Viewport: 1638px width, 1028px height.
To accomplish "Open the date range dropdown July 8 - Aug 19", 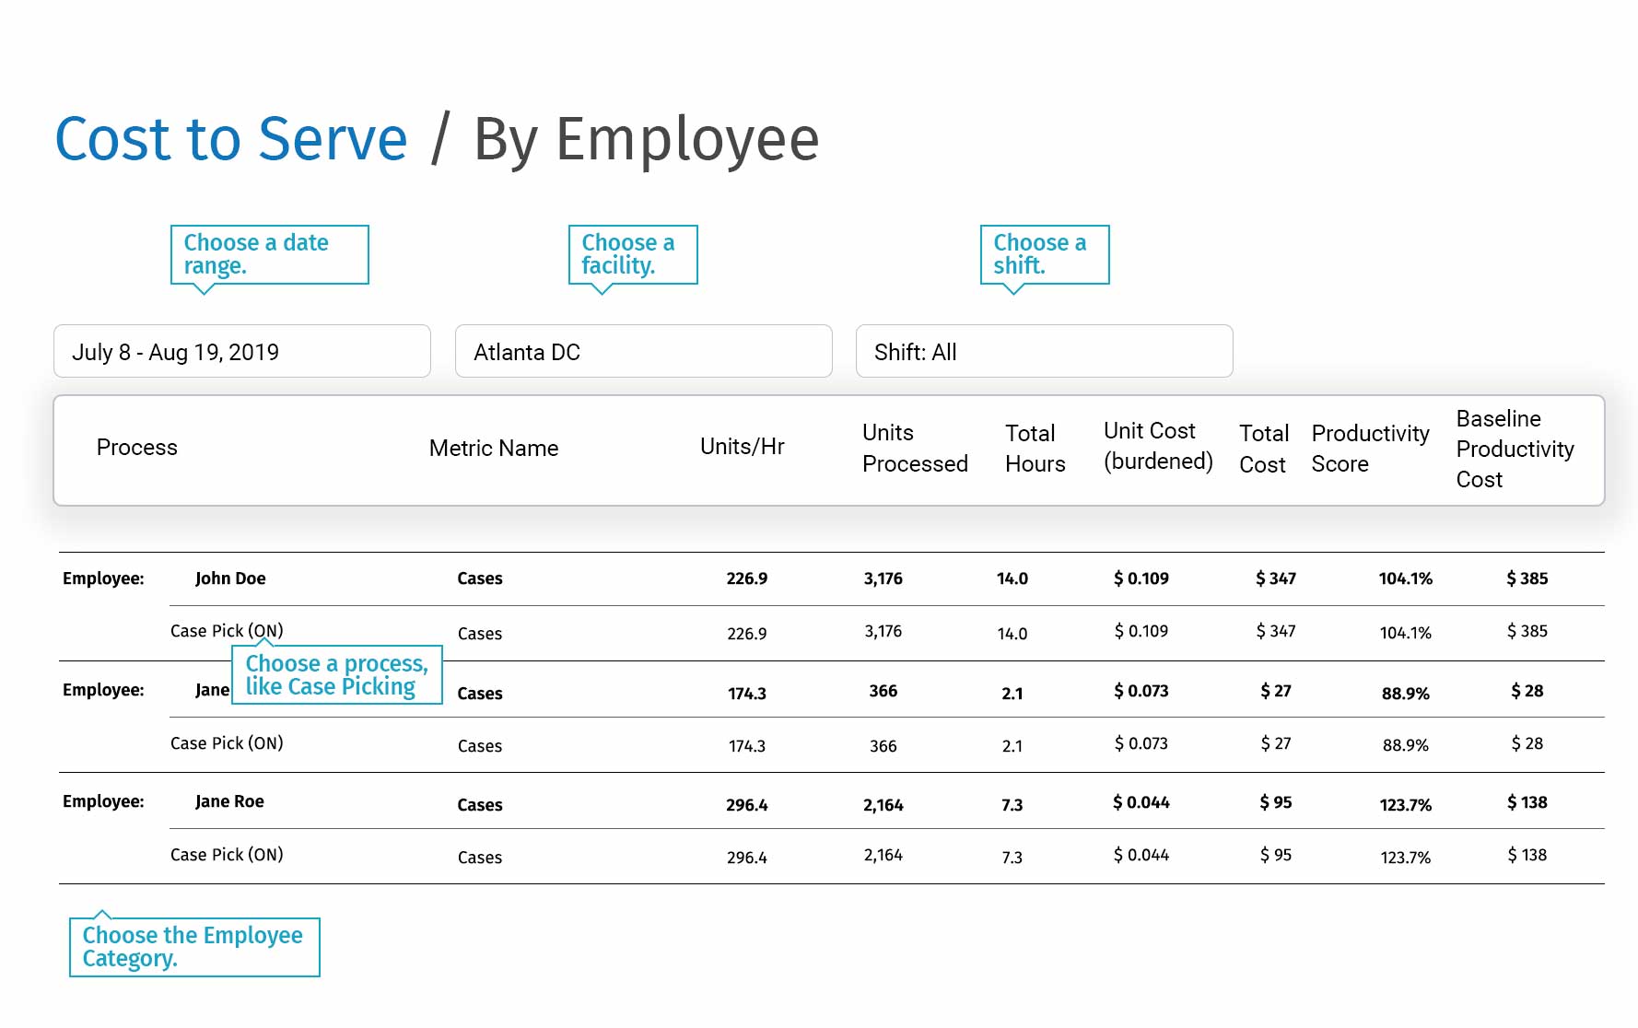I will (241, 351).
